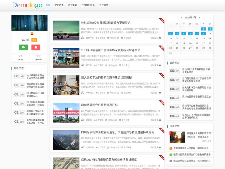Open the 文艺创作 navigation menu
The width and height of the screenshot is (225, 169).
point(59,5)
